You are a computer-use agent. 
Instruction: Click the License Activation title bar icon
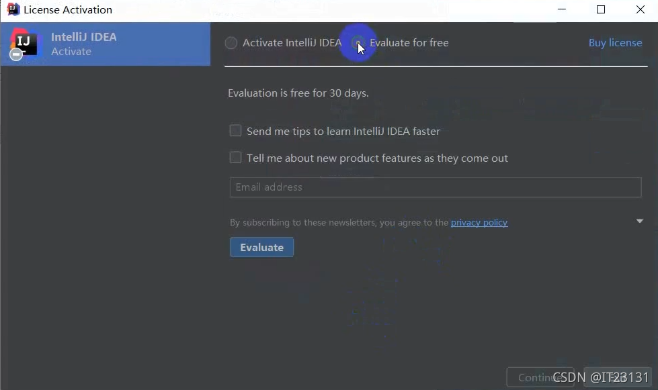pos(13,9)
